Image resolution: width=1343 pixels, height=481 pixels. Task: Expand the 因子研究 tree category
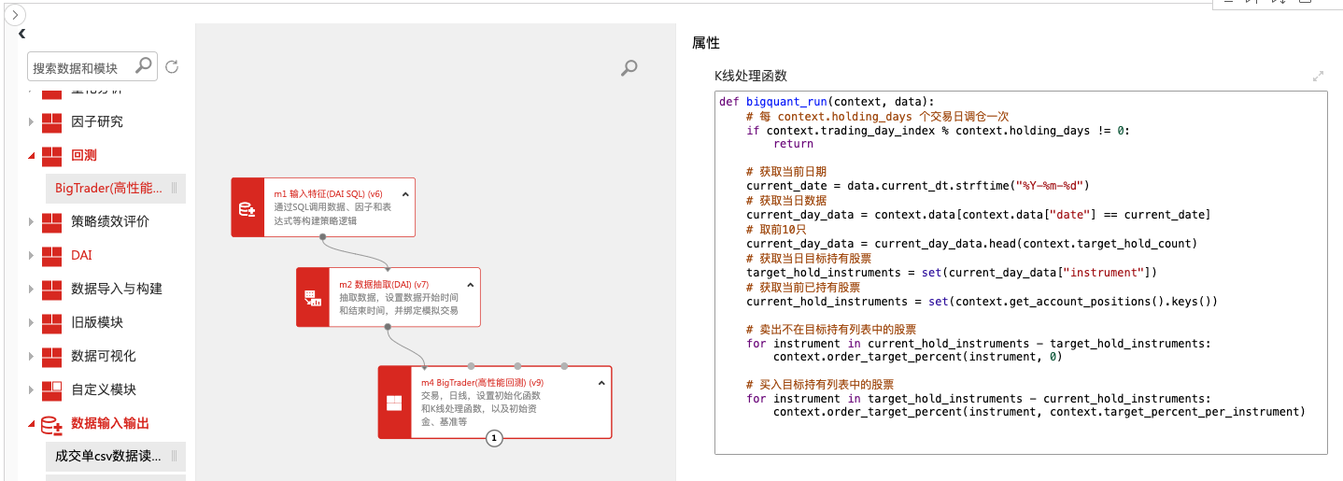(31, 121)
